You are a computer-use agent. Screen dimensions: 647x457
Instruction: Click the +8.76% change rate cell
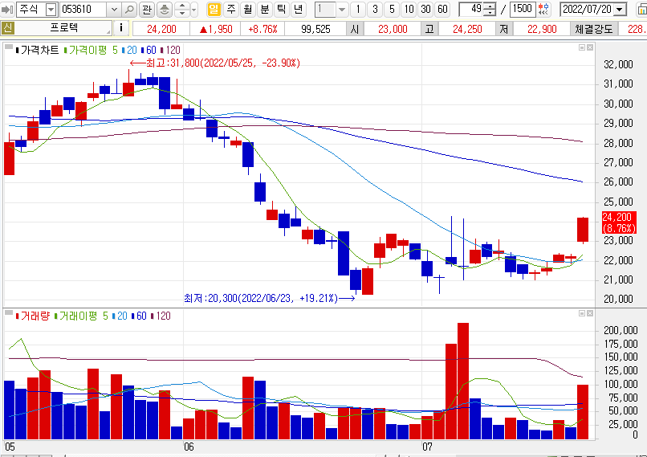(x=262, y=29)
